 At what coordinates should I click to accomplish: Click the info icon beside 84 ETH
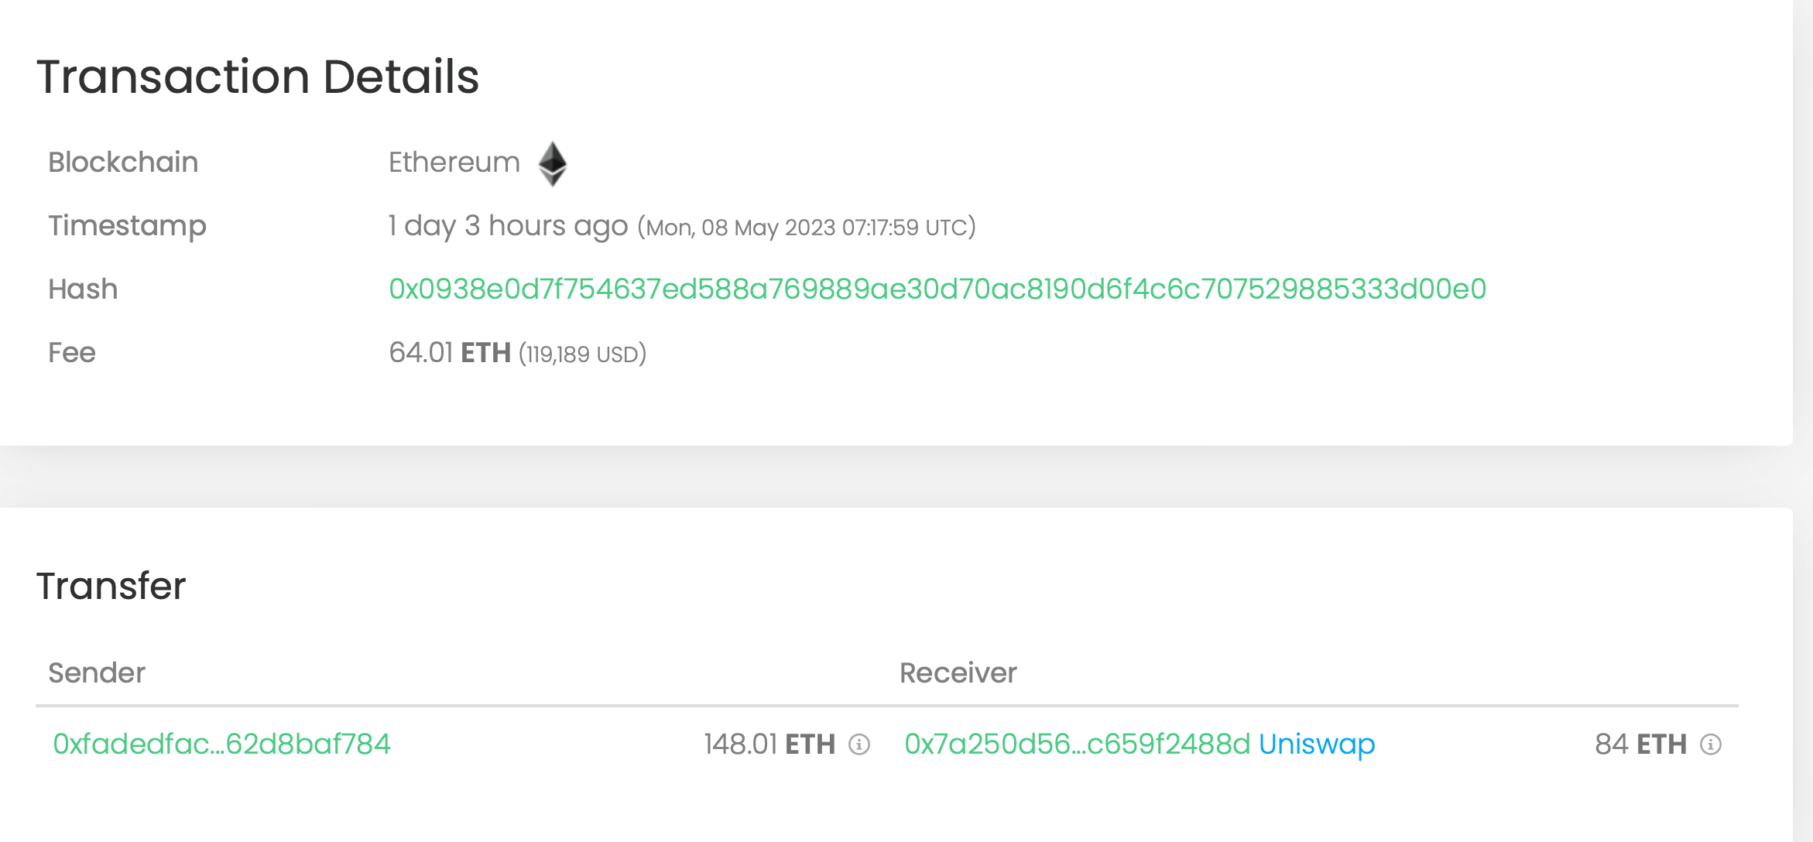[x=1710, y=744]
